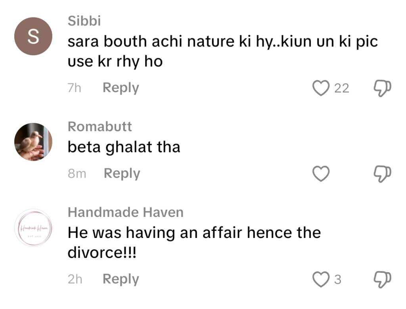406x309 pixels.
Task: Reply to Handmade Haven's comment
Action: pyautogui.click(x=121, y=279)
